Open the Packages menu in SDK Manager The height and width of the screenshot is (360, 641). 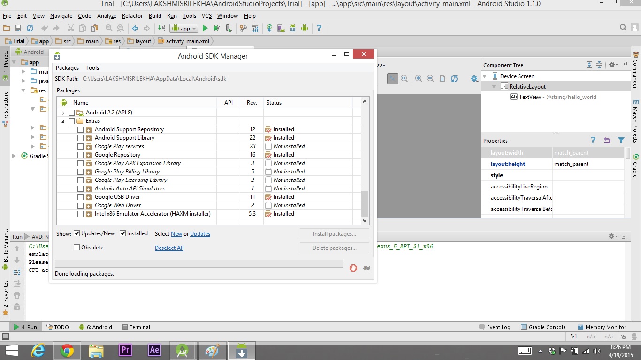(x=67, y=68)
